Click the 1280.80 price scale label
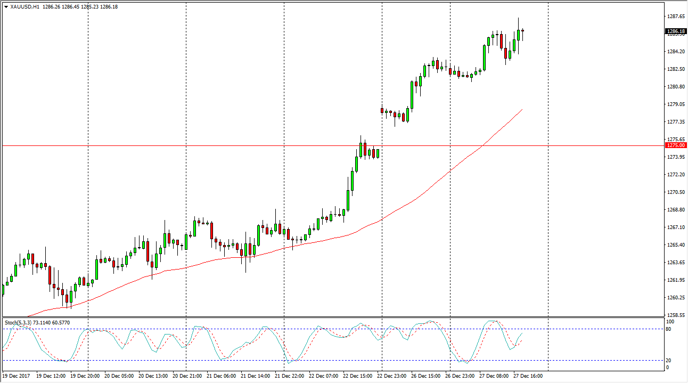This screenshot has height=383, width=688. coord(675,87)
